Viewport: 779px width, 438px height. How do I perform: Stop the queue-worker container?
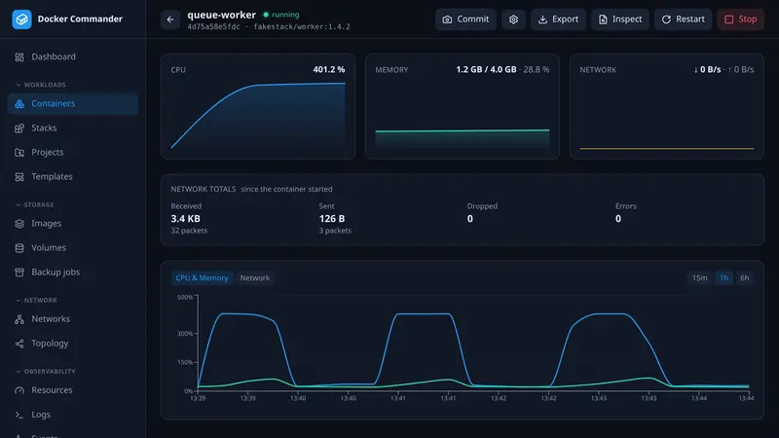pos(740,19)
